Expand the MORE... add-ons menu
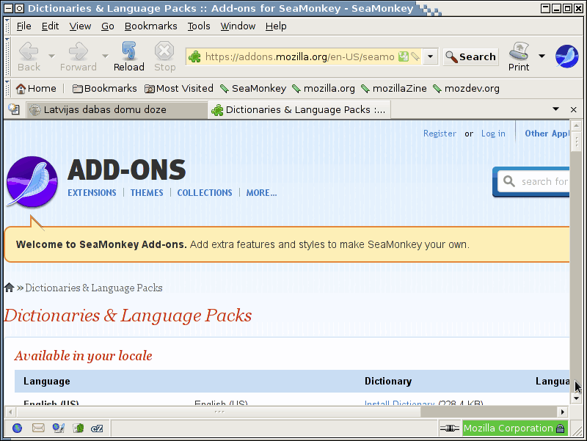 point(261,193)
